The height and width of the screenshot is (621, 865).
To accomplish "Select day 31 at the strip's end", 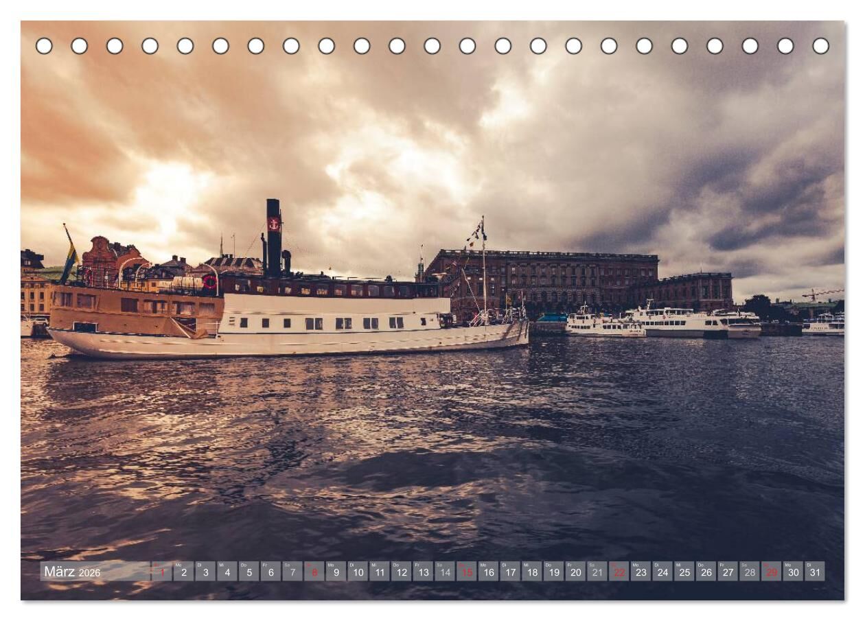I will (x=814, y=572).
